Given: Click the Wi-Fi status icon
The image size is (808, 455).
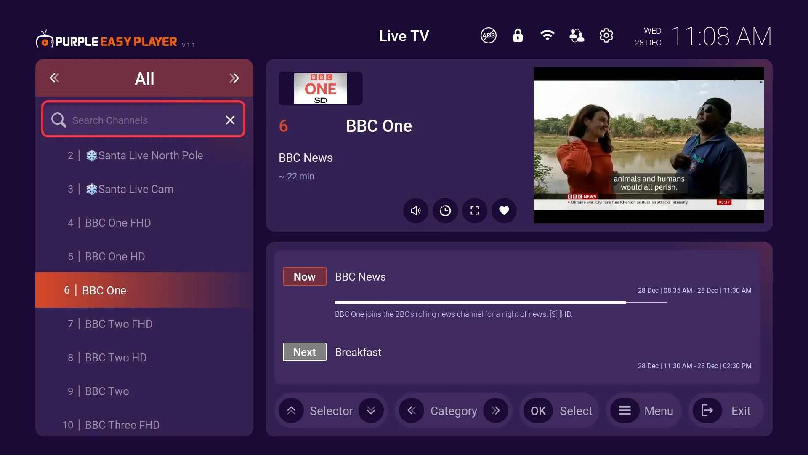Looking at the screenshot, I should [x=547, y=36].
